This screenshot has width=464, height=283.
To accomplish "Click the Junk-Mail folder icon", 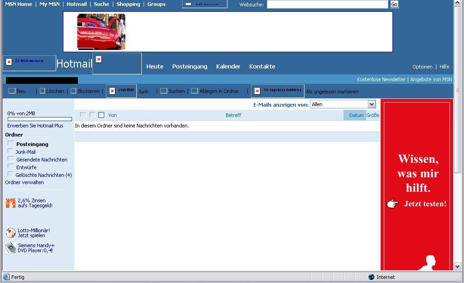I will pos(11,151).
